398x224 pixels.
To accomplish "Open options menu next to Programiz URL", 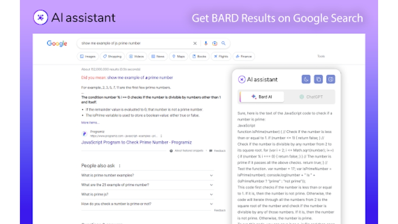I will (x=161, y=136).
